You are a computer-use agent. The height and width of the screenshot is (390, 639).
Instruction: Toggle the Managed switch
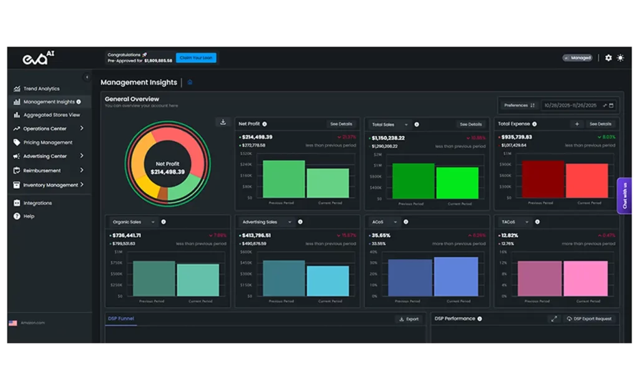click(577, 58)
